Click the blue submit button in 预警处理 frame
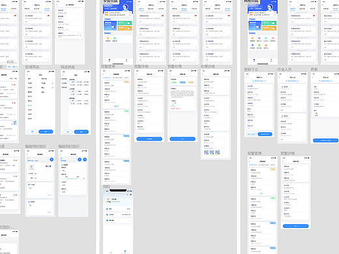Viewport: 339px width, 254px height. click(183, 139)
